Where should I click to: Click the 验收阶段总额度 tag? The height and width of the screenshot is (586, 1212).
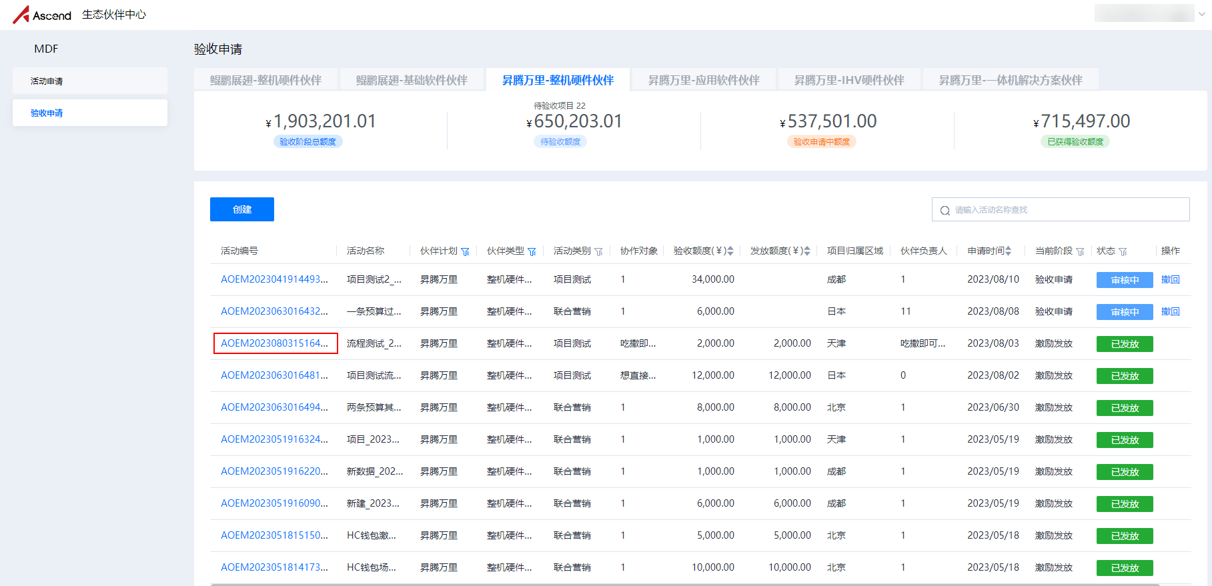[308, 141]
